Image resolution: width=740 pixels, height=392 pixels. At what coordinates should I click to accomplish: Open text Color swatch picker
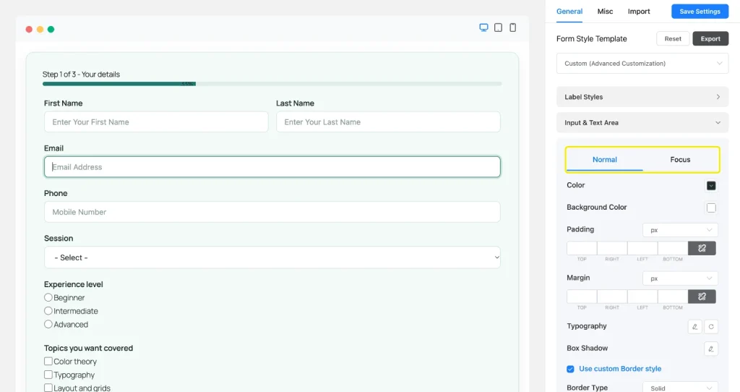[x=711, y=186]
